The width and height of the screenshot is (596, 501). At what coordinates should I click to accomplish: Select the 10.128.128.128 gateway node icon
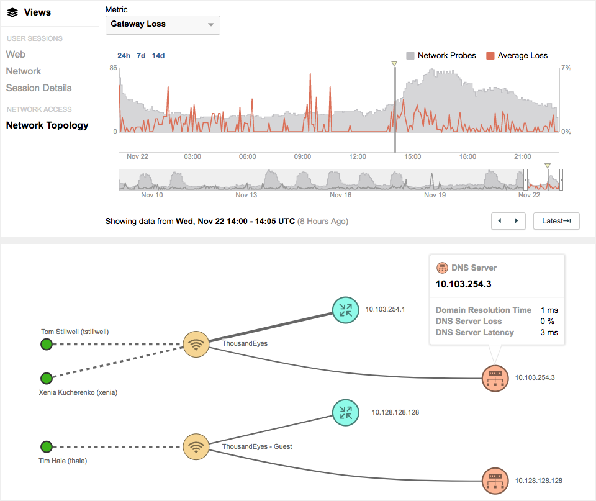coord(346,412)
